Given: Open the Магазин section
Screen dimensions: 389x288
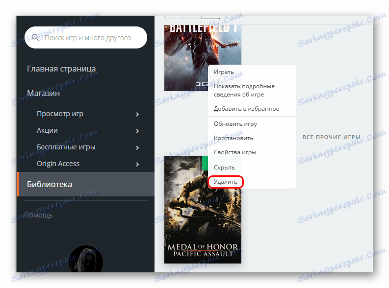Looking at the screenshot, I should pyautogui.click(x=43, y=93).
